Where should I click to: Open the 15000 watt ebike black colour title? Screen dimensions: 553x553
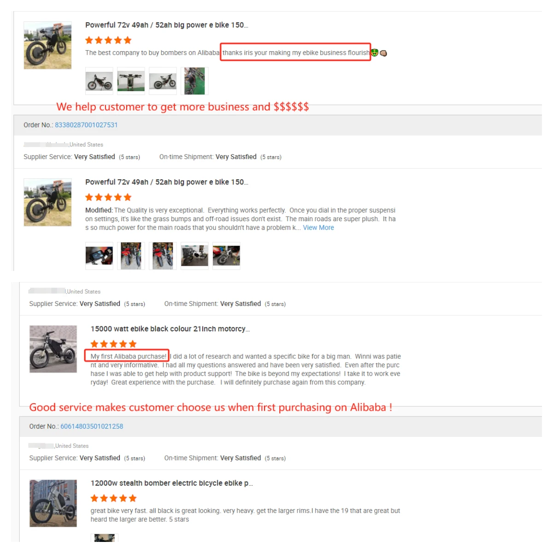(x=170, y=329)
